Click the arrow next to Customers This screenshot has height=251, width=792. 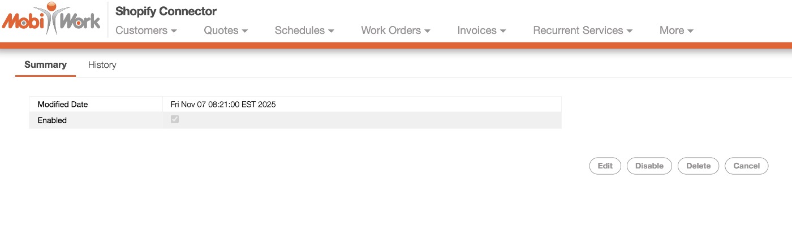(x=174, y=31)
